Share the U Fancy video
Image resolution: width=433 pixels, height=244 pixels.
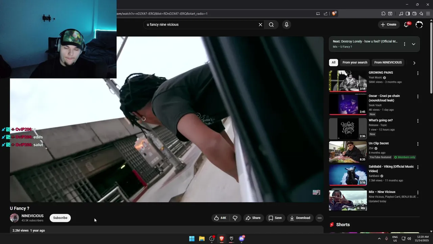pyautogui.click(x=253, y=218)
